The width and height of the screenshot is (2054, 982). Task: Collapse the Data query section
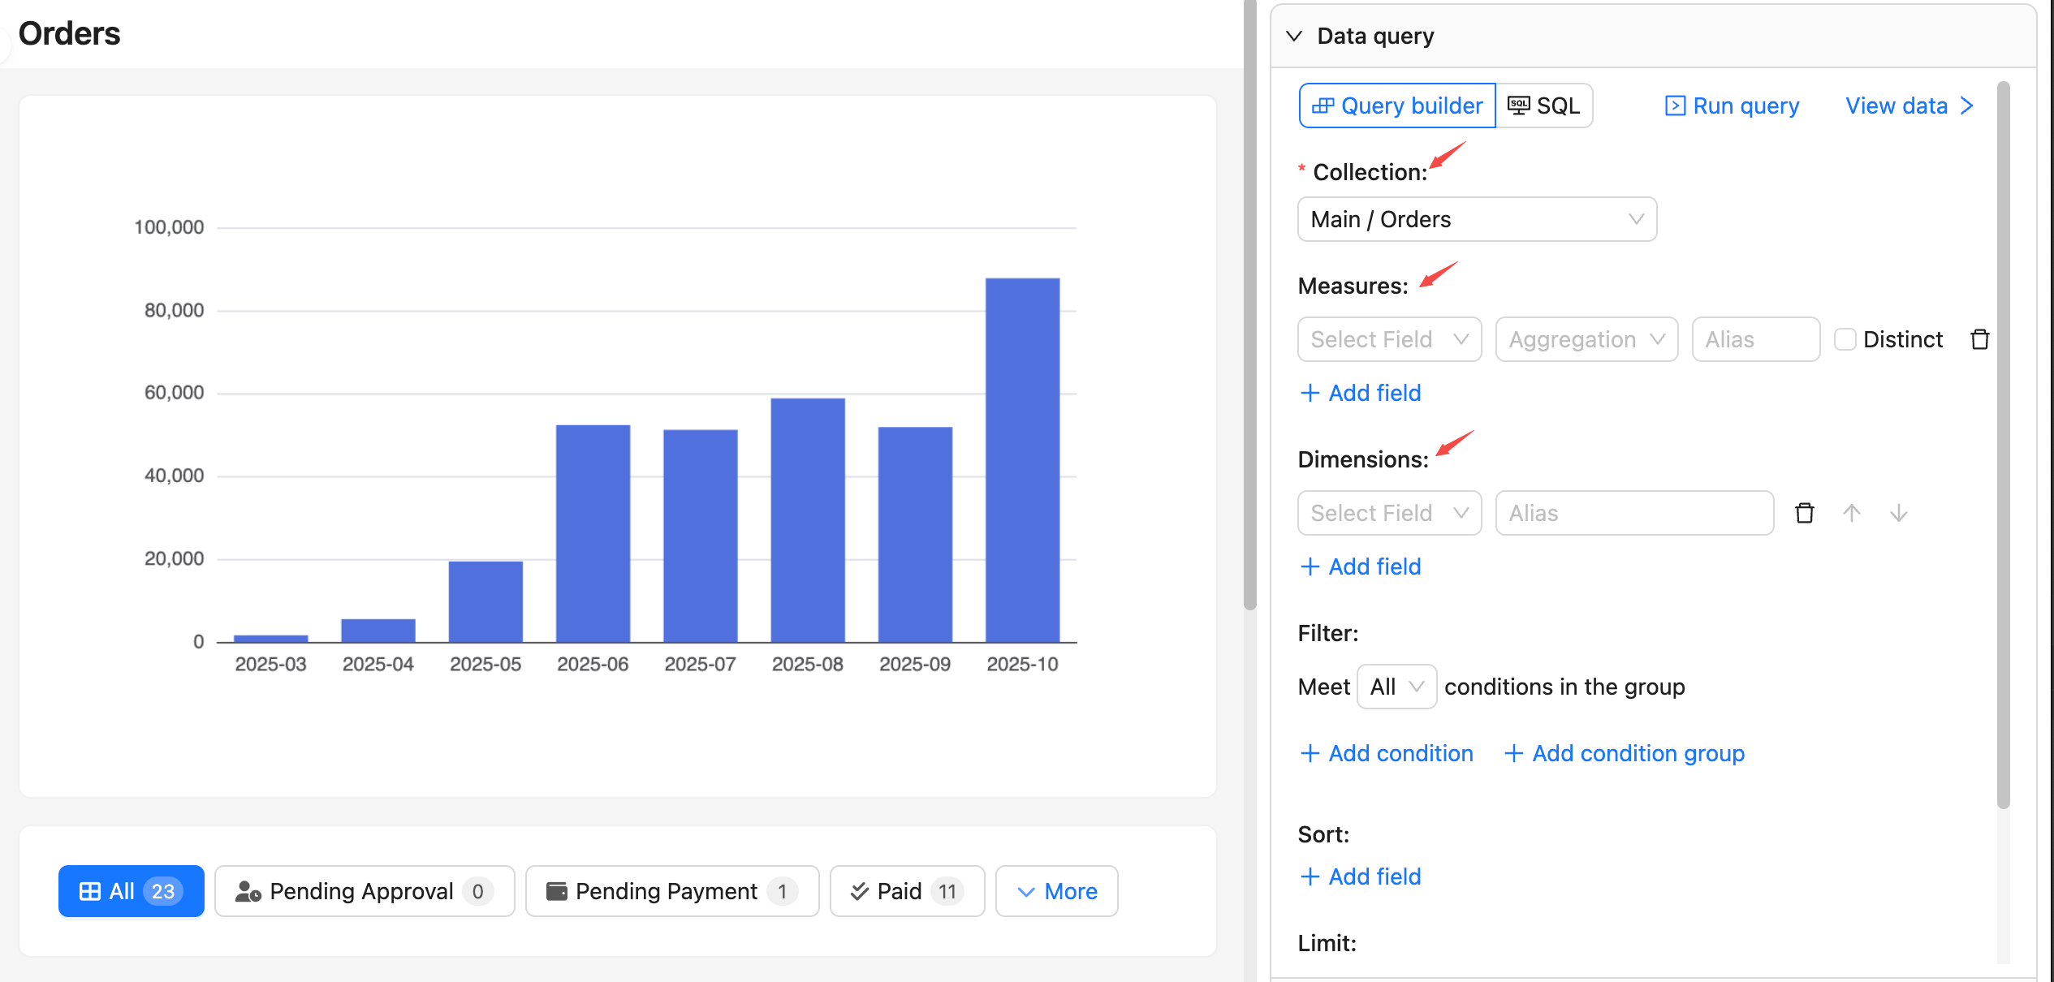[x=1294, y=36]
